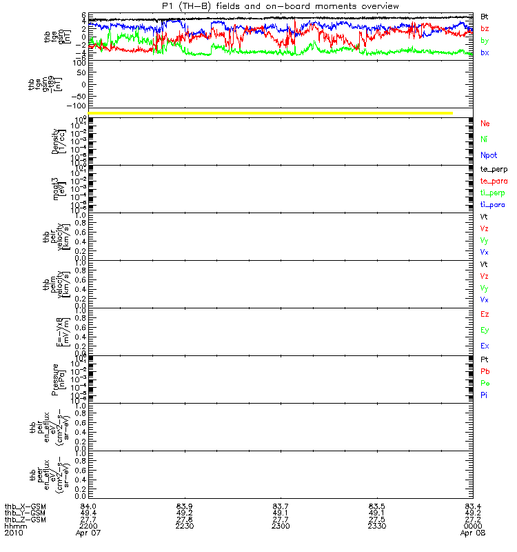This screenshot has width=517, height=552.
Task: Pick the te_perp legend label
Action: click(494, 169)
